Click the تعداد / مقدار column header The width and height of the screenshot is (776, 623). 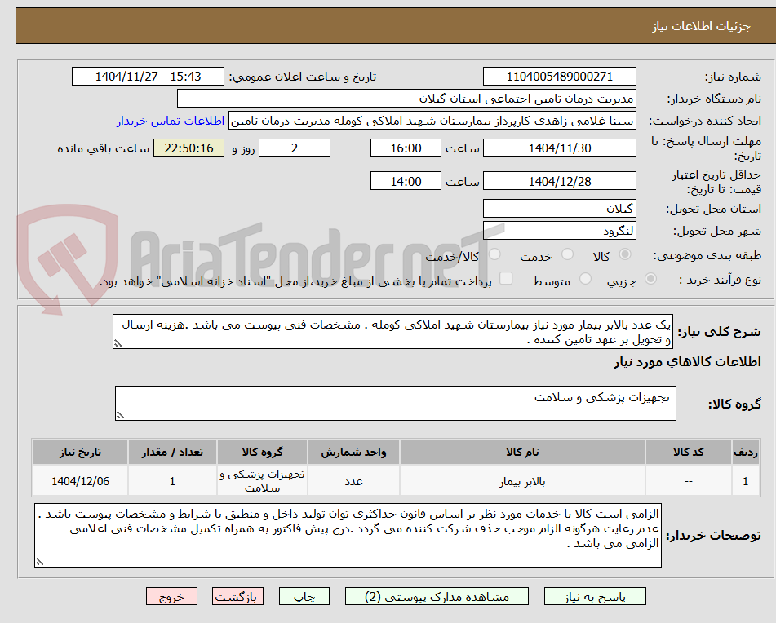[x=172, y=453]
